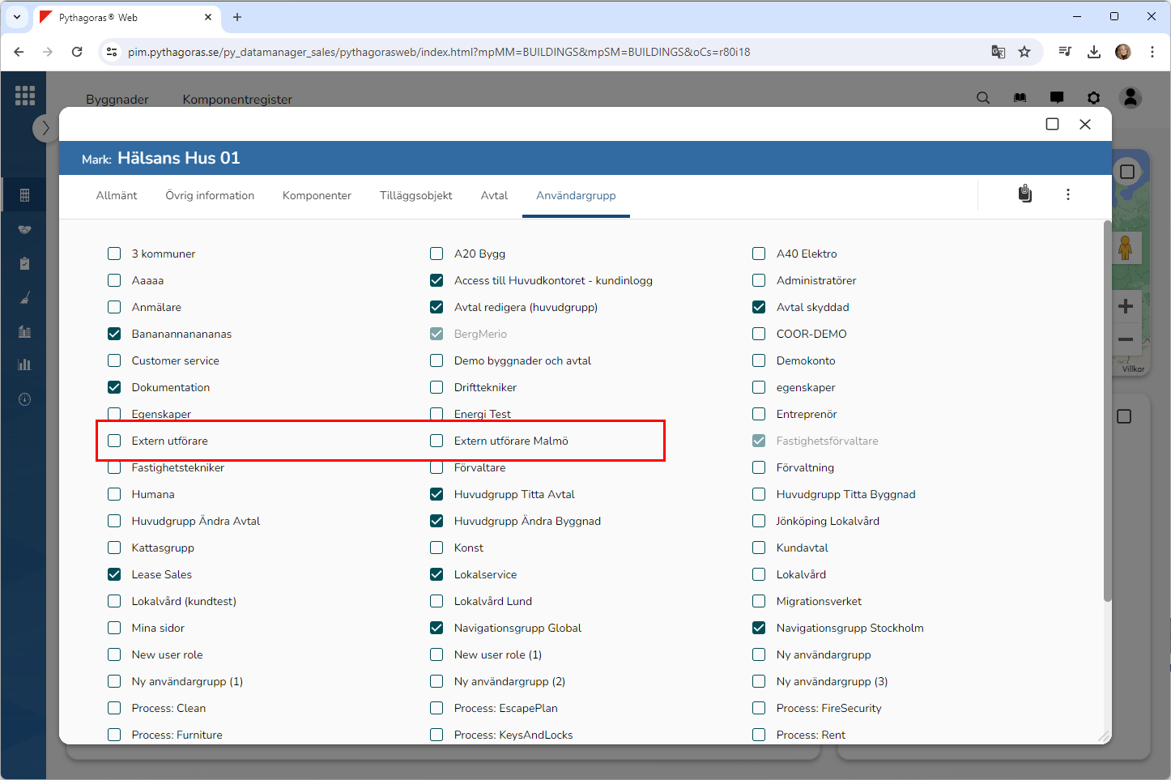Open the bar chart statistics sidebar icon

pos(25,364)
